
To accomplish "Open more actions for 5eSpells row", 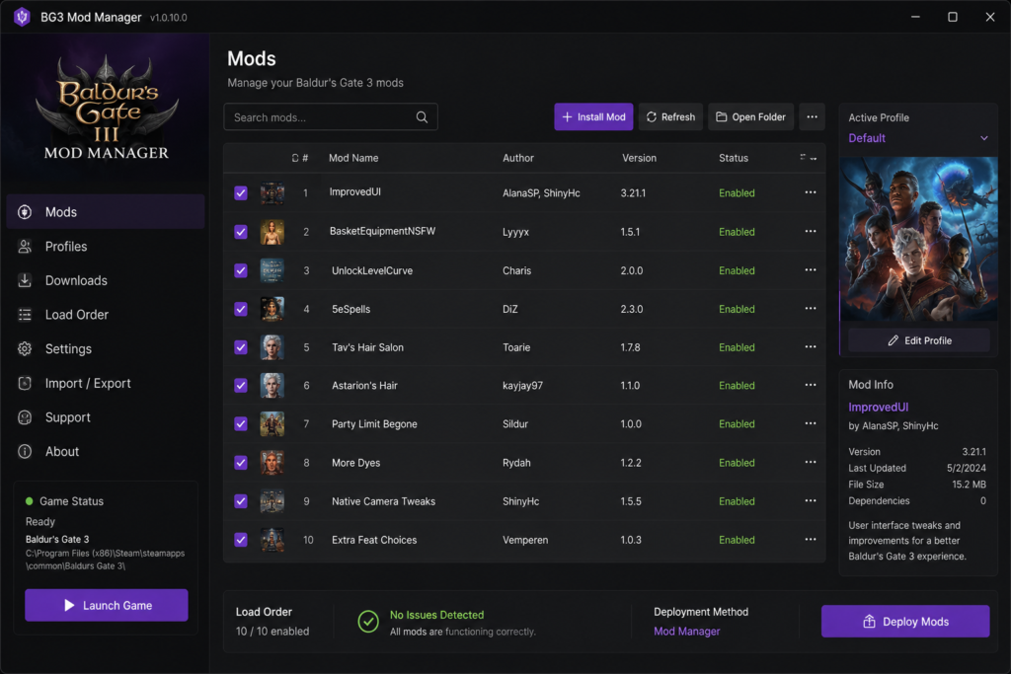I will (811, 308).
